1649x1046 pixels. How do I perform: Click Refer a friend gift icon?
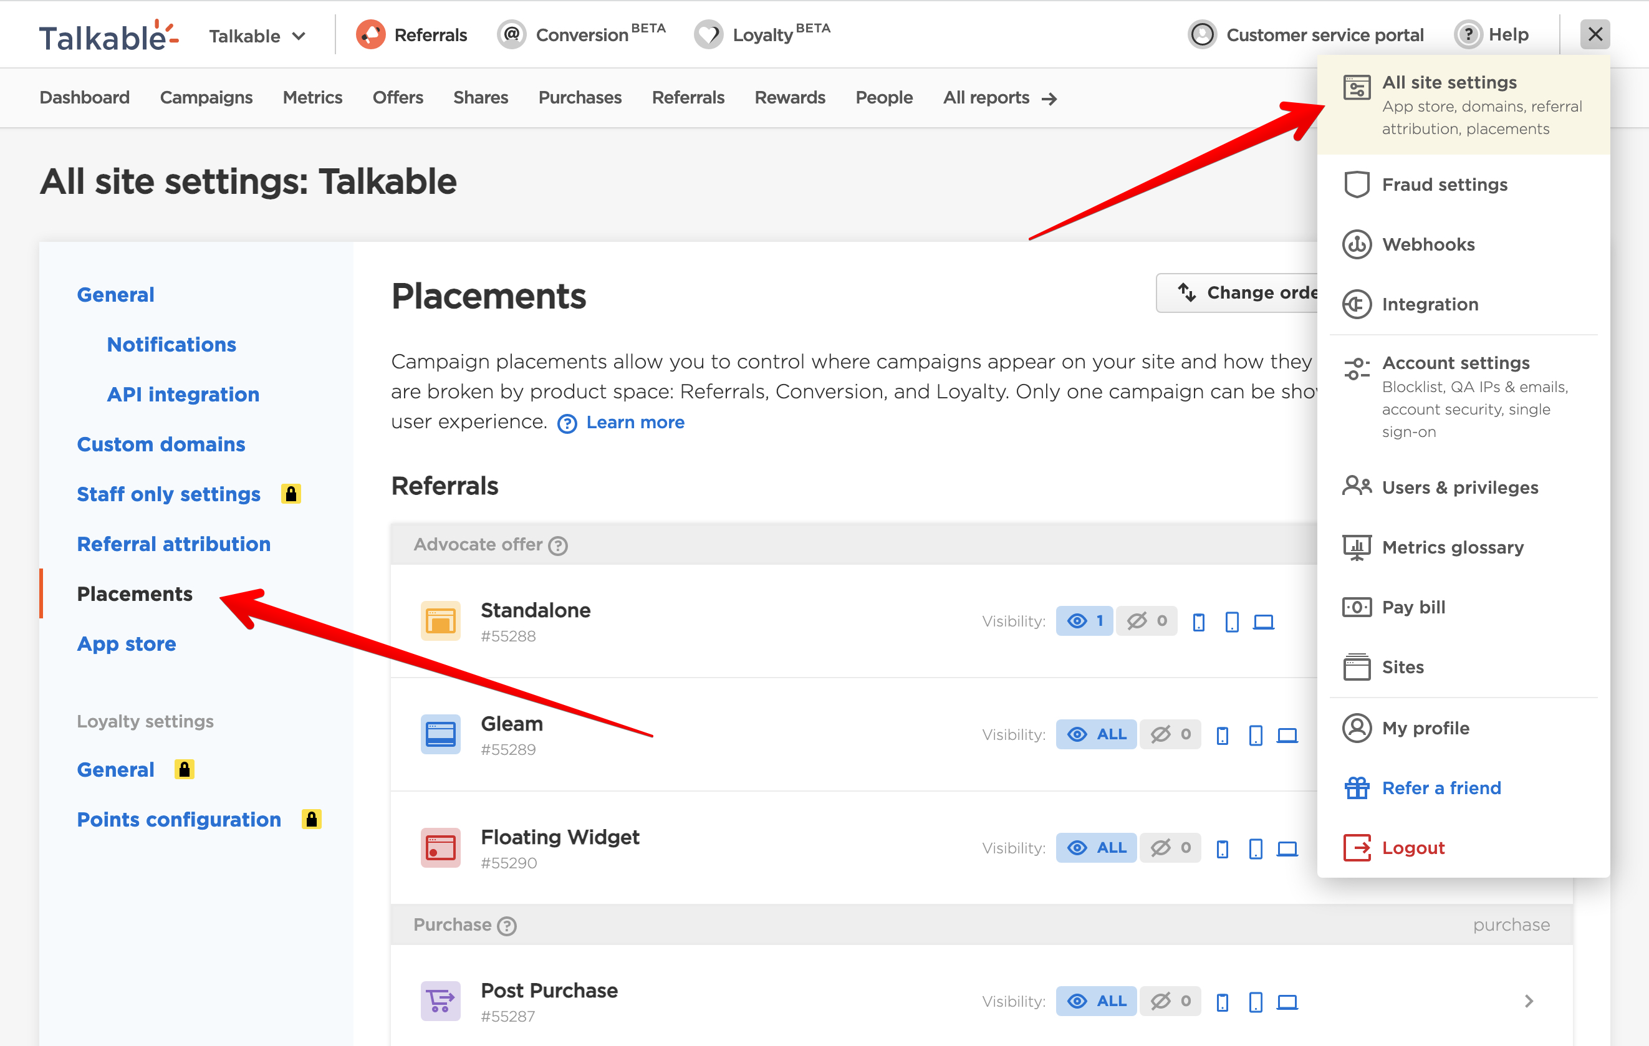(x=1357, y=788)
